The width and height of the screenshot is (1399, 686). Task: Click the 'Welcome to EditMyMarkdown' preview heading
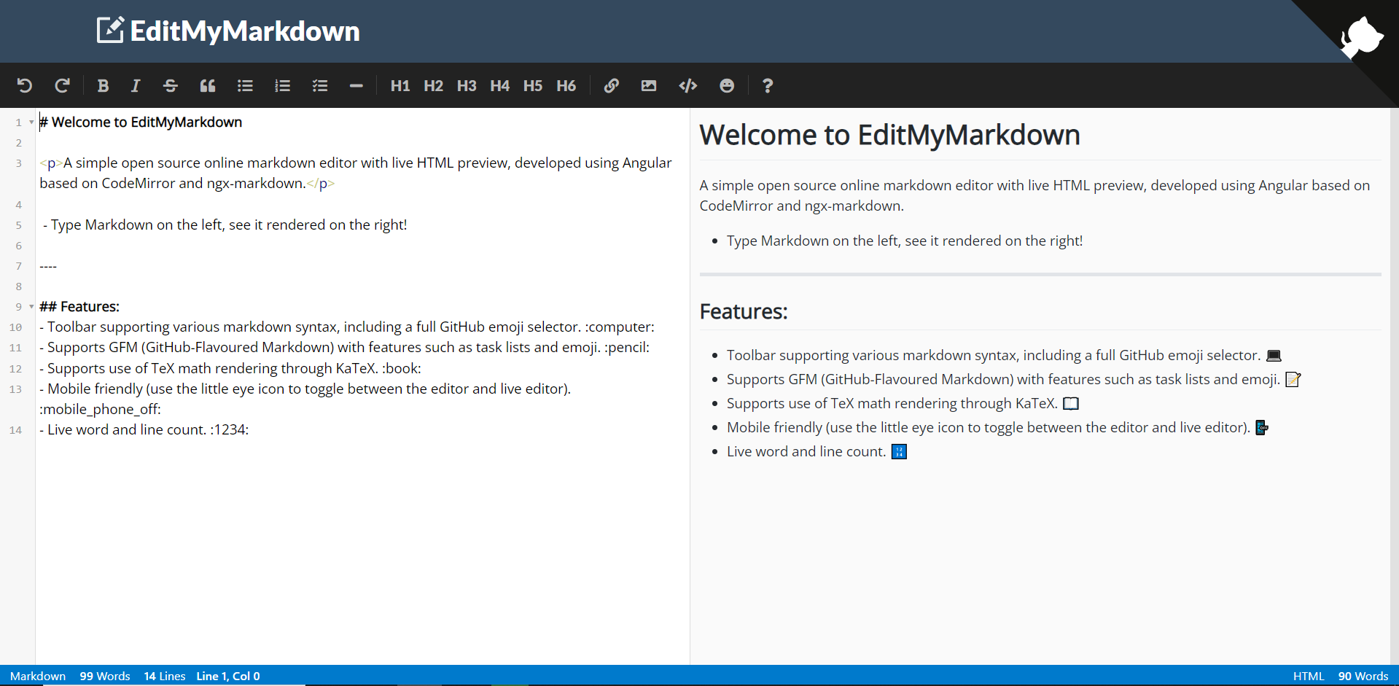coord(889,136)
